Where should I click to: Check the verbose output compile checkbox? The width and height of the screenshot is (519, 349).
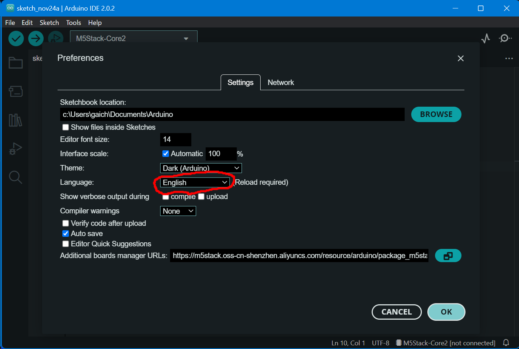coord(166,196)
